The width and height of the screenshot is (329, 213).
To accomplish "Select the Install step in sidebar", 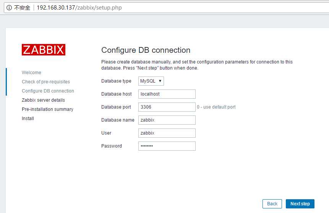I will point(28,119).
